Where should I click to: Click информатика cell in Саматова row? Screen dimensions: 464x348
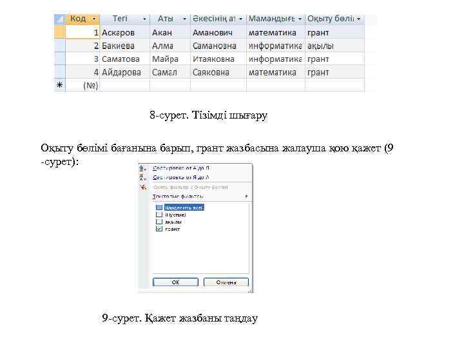click(276, 59)
